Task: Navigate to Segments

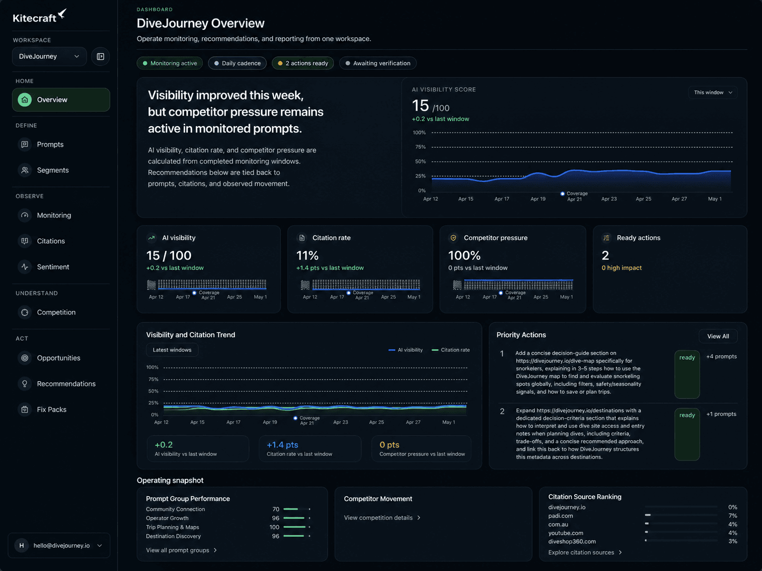Action: [x=61, y=170]
